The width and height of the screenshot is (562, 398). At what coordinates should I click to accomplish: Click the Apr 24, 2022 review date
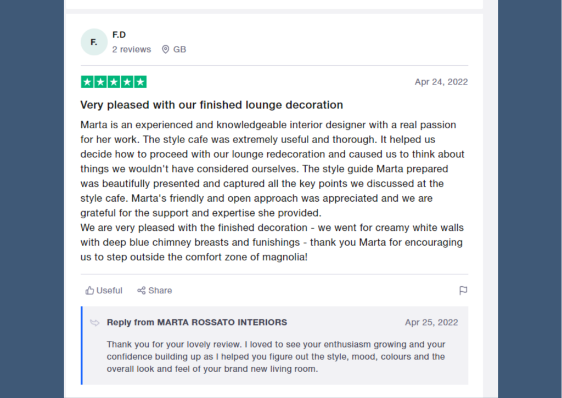(x=441, y=82)
